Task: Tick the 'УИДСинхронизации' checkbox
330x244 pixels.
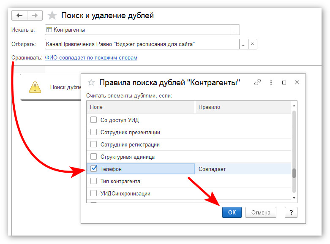Action: (93, 193)
